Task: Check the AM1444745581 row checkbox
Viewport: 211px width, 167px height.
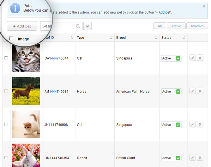Action: (x=6, y=91)
